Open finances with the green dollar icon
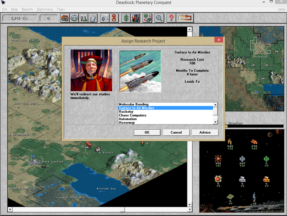The image size is (287, 216). [126, 18]
